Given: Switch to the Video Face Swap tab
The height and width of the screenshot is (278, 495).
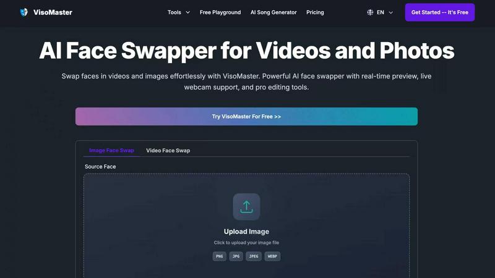Looking at the screenshot, I should (168, 150).
